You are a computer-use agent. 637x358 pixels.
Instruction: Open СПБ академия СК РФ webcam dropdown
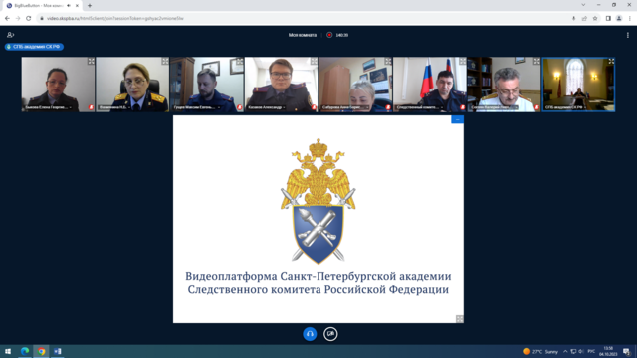pyautogui.click(x=566, y=107)
